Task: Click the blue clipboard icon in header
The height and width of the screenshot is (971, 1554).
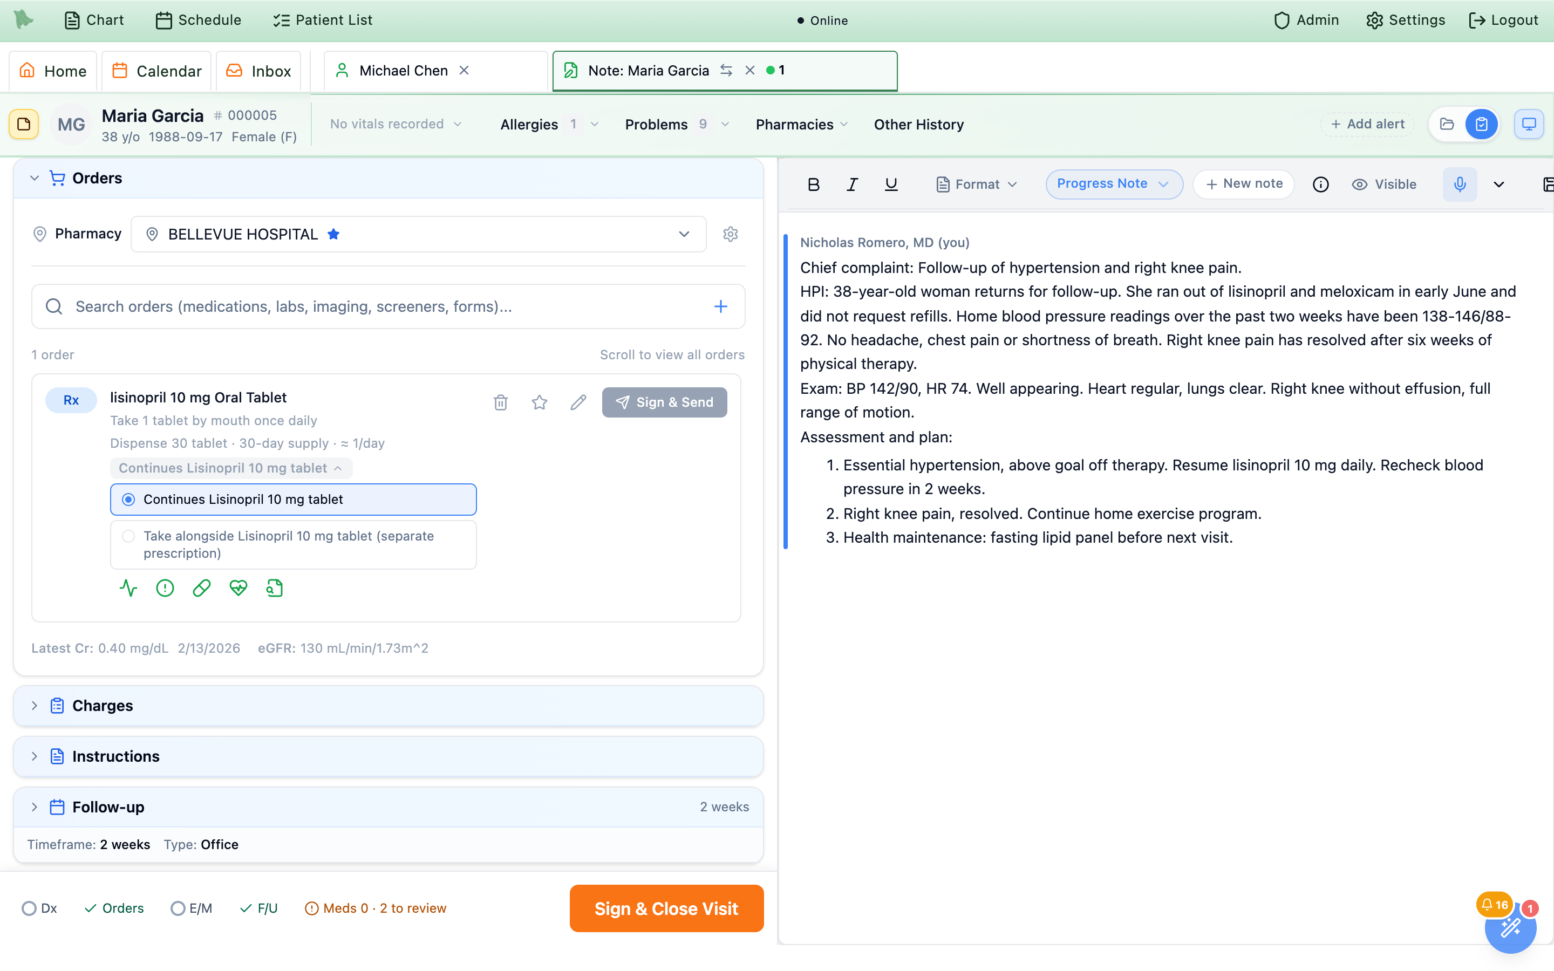Action: pos(1482,124)
